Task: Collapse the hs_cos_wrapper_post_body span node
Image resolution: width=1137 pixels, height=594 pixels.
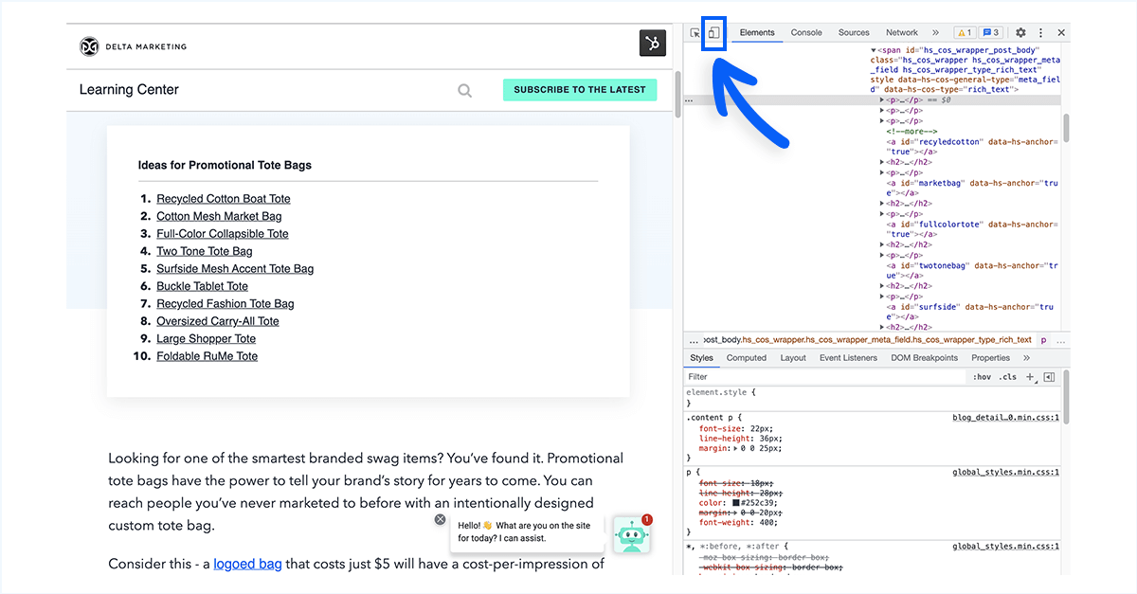Action: point(873,49)
